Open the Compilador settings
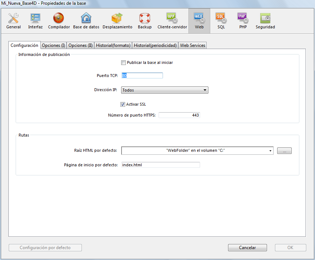This screenshot has height=260, width=315. click(59, 21)
